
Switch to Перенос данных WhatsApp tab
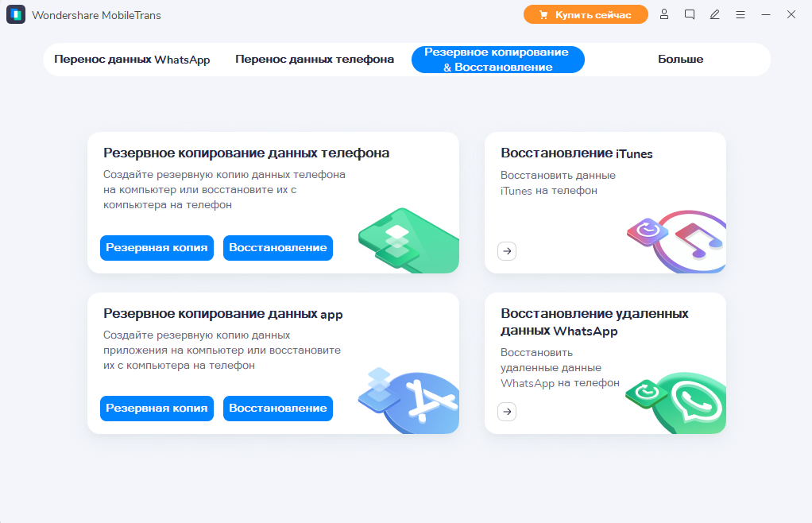[132, 60]
